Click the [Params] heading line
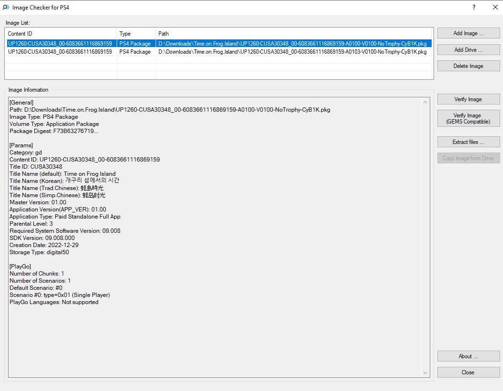 coord(21,145)
